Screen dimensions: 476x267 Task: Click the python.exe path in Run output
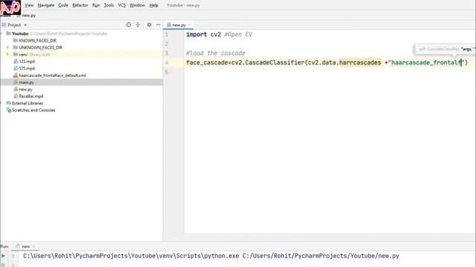point(131,256)
